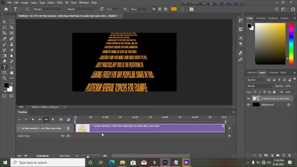Viewport: 297px width, 167px height.
Task: Select the Rectangle shape tool
Action: click(x=4, y=73)
